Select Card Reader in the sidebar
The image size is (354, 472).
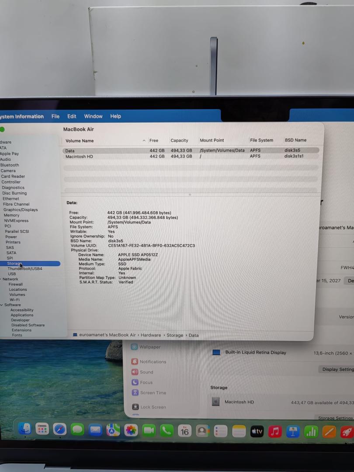[x=13, y=177]
